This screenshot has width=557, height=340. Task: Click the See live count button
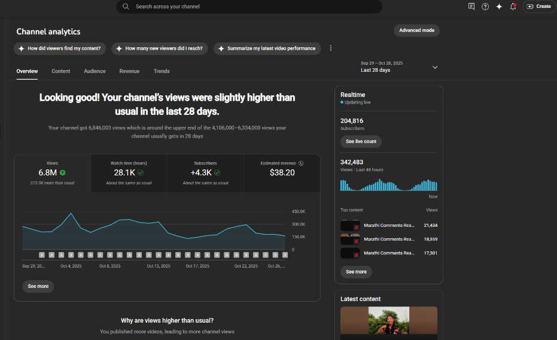click(361, 141)
